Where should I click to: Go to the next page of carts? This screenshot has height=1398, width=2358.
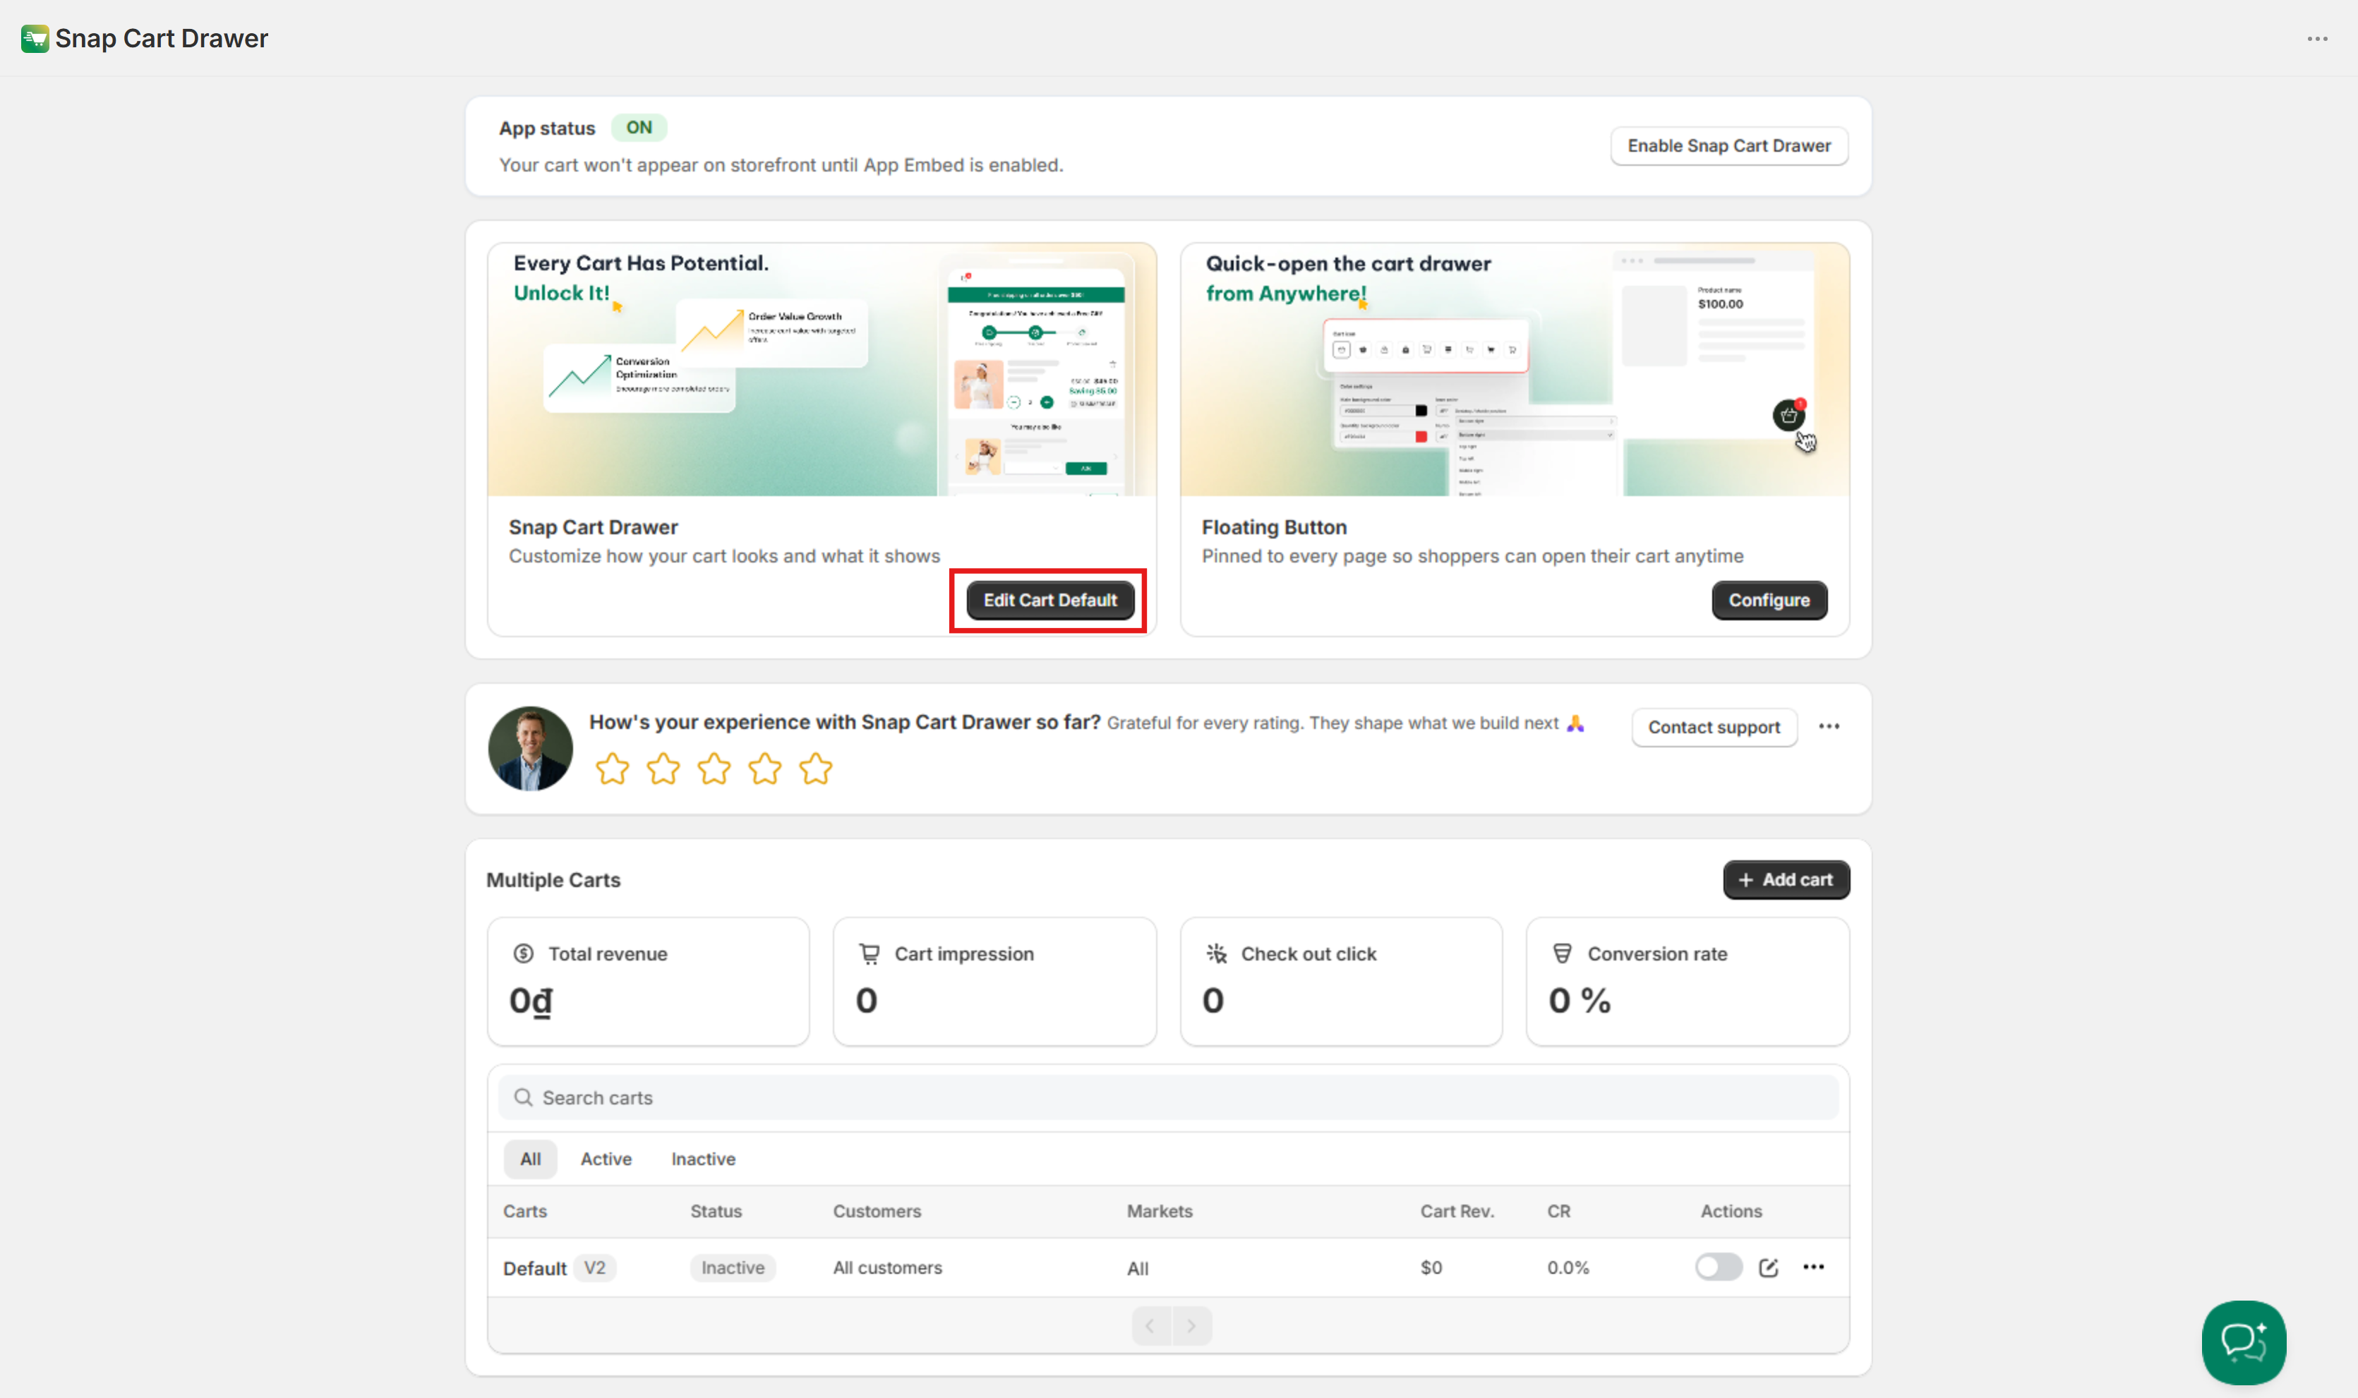(1192, 1327)
